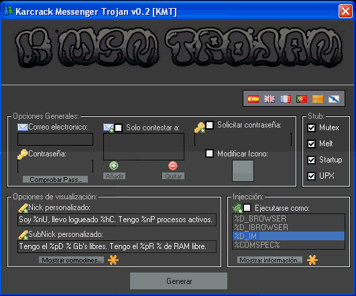Viewport: 356px width, 296px height.
Task: Uncheck the Startup option
Action: pyautogui.click(x=312, y=160)
